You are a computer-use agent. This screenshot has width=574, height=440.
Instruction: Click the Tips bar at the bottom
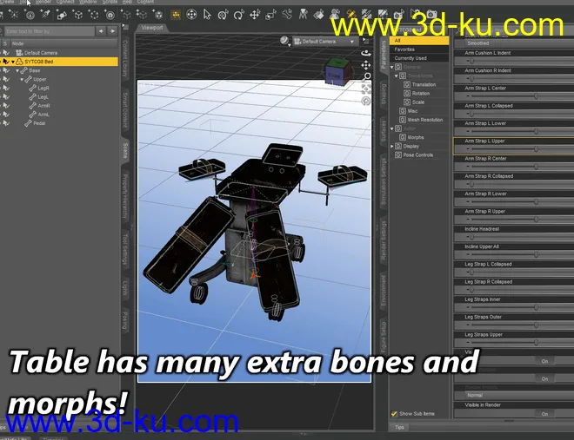point(399,427)
